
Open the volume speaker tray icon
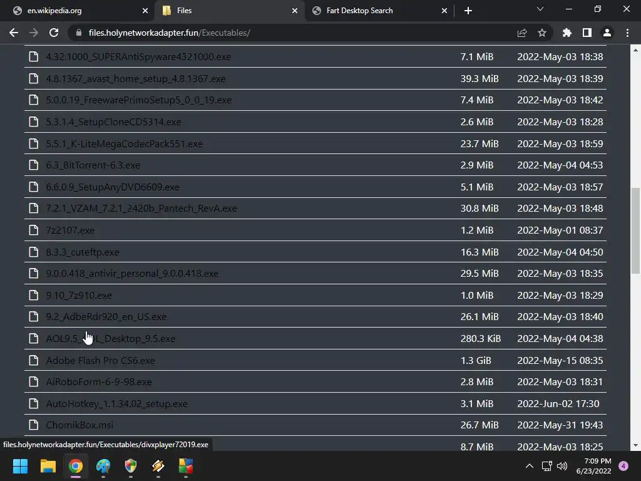pos(562,466)
